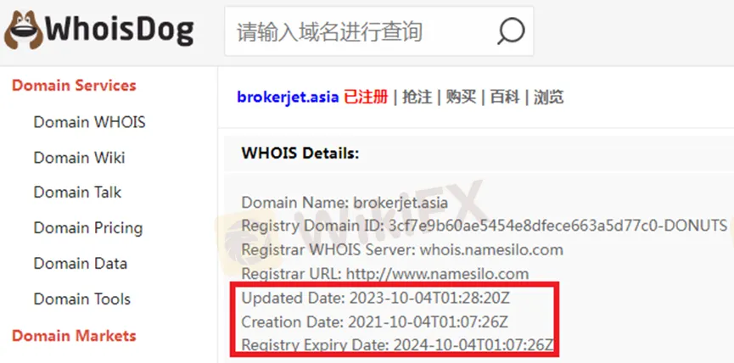Click the brokerjet.asia domain link

click(288, 98)
